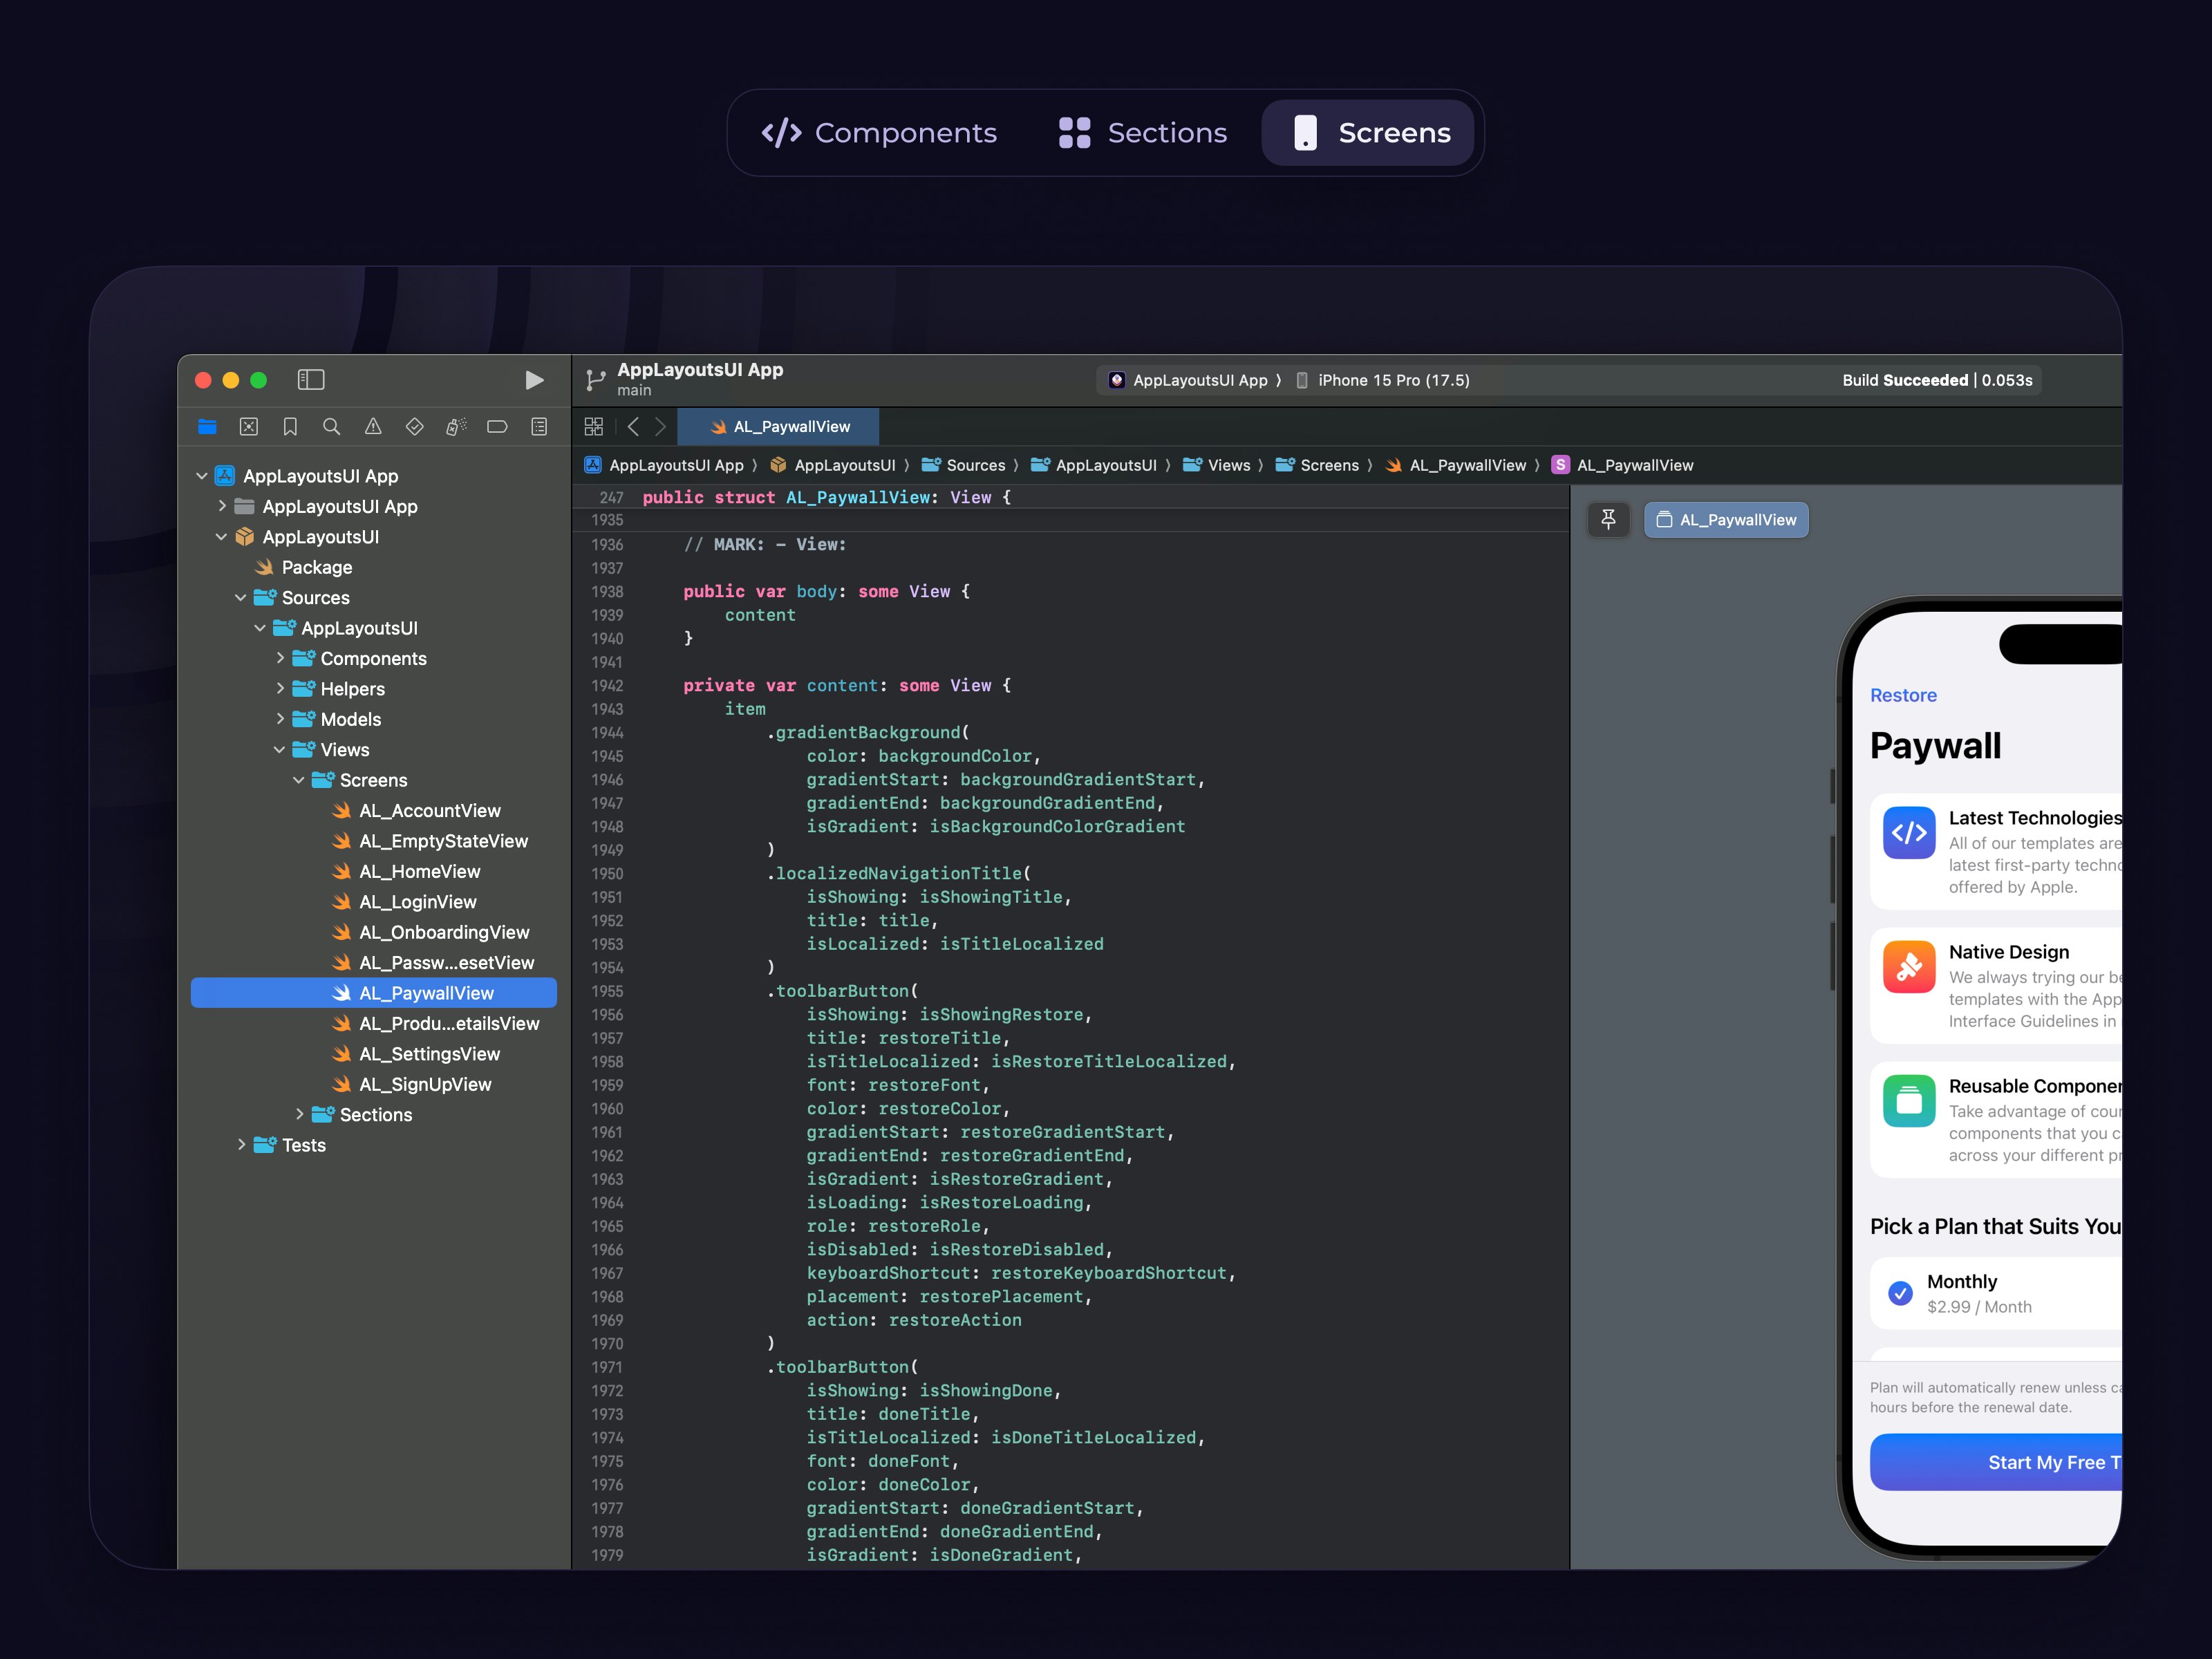Collapse the Sources folder
Viewport: 2212px width, 1659px height.
[x=241, y=598]
